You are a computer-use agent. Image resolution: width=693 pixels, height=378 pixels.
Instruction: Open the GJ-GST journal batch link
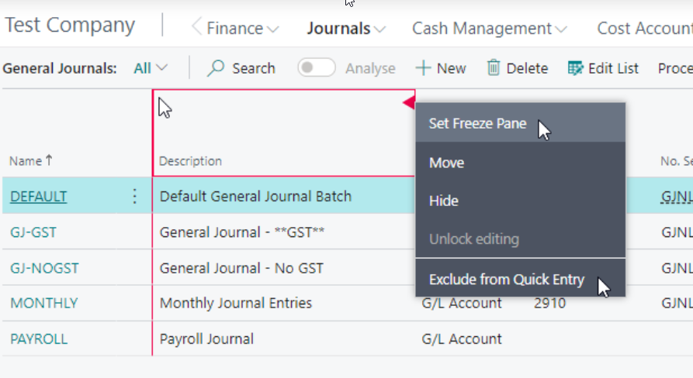(x=33, y=232)
